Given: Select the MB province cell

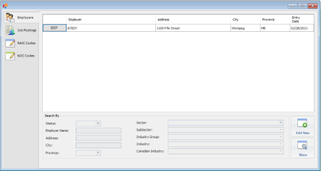Looking at the screenshot, I should click(x=275, y=28).
